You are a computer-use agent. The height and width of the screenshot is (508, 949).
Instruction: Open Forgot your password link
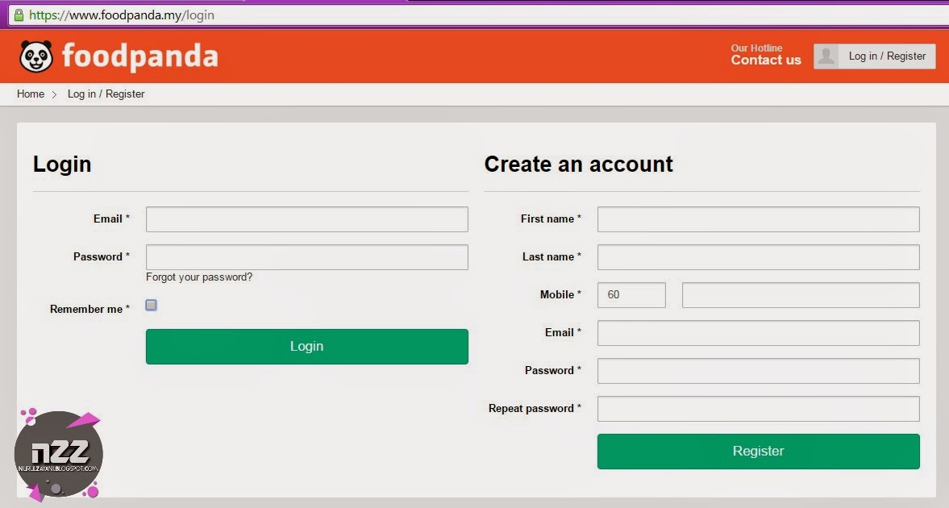[x=199, y=277]
